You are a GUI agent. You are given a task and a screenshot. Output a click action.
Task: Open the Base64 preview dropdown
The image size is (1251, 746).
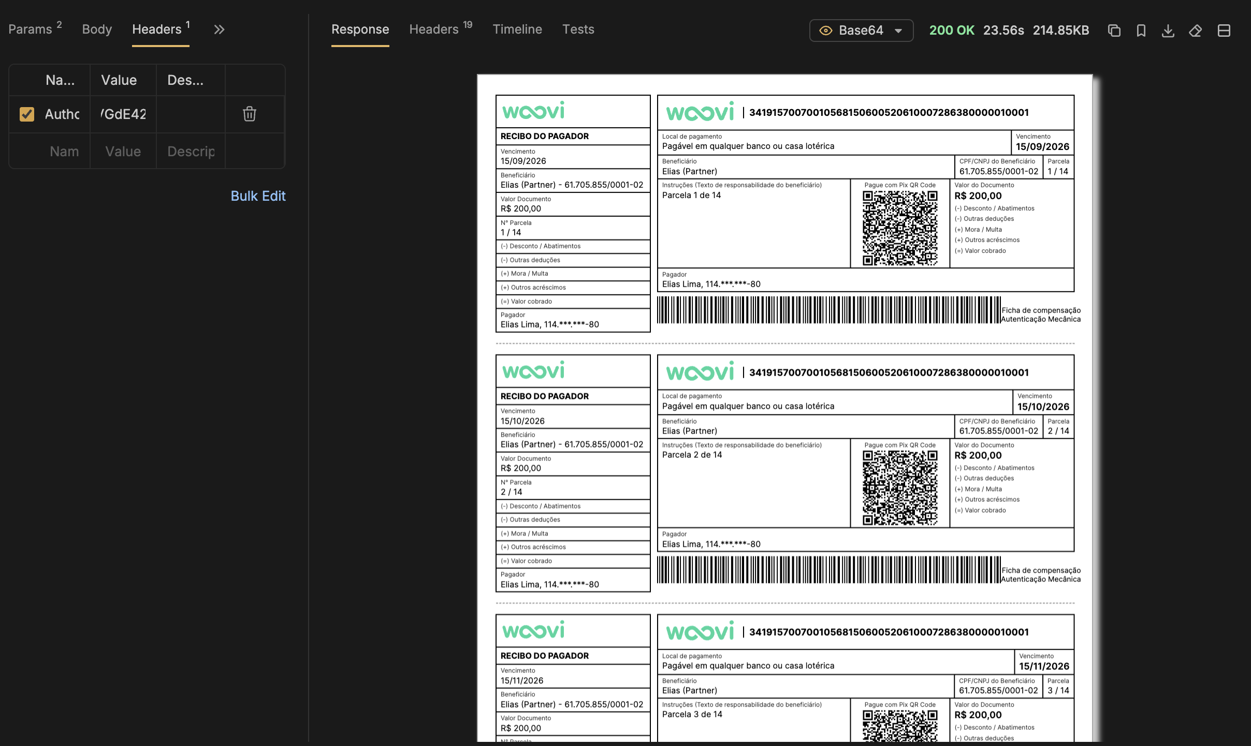861,31
